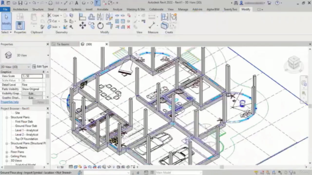Viewport: 312px width, 175px height.
Task: Collapse the Graphics properties section
Action: point(43,72)
